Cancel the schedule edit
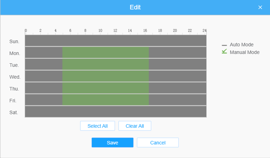The height and width of the screenshot is (158, 270). pos(157,143)
